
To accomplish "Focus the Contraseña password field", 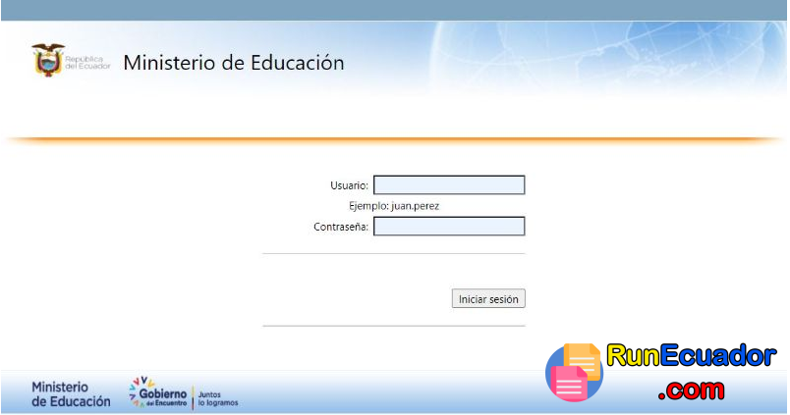I will coord(449,227).
